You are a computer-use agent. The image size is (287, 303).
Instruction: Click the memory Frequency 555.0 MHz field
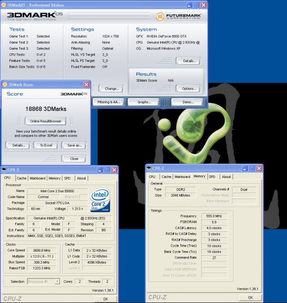[214, 216]
